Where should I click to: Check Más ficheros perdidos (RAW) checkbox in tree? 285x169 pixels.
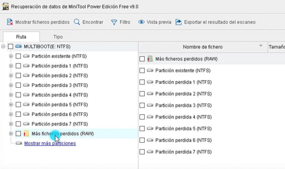pos(18,133)
